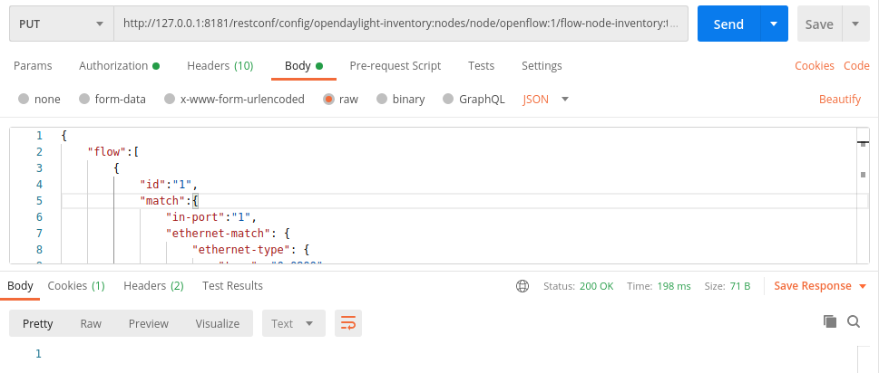Click the Send button
The height and width of the screenshot is (373, 879).
pos(728,24)
